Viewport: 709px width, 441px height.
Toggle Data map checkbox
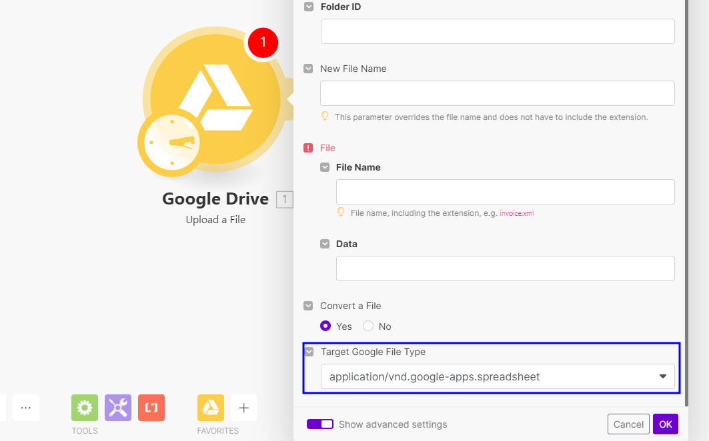325,244
